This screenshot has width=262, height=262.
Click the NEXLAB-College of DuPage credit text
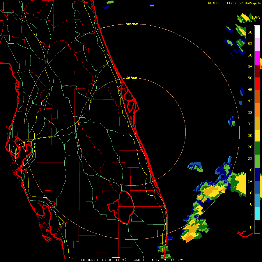pyautogui.click(x=234, y=3)
